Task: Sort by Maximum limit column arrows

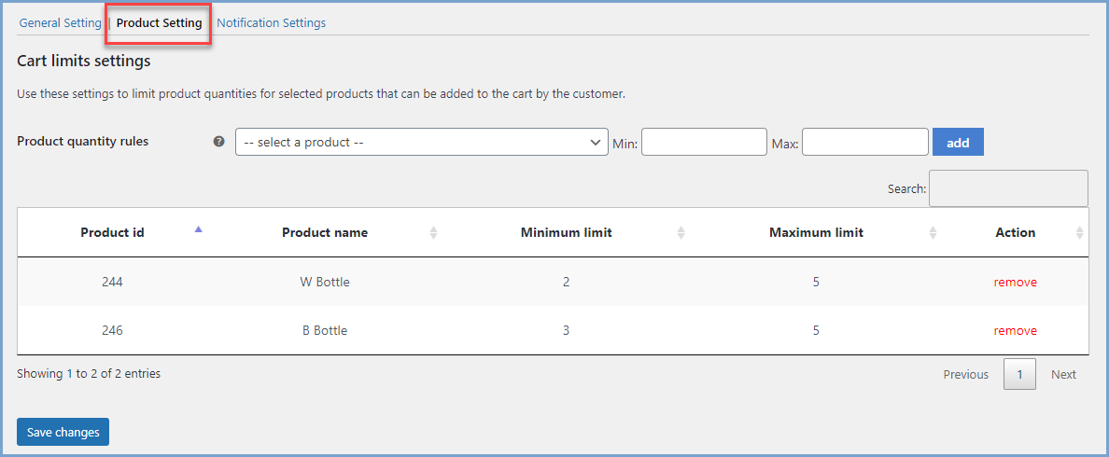Action: (x=933, y=232)
